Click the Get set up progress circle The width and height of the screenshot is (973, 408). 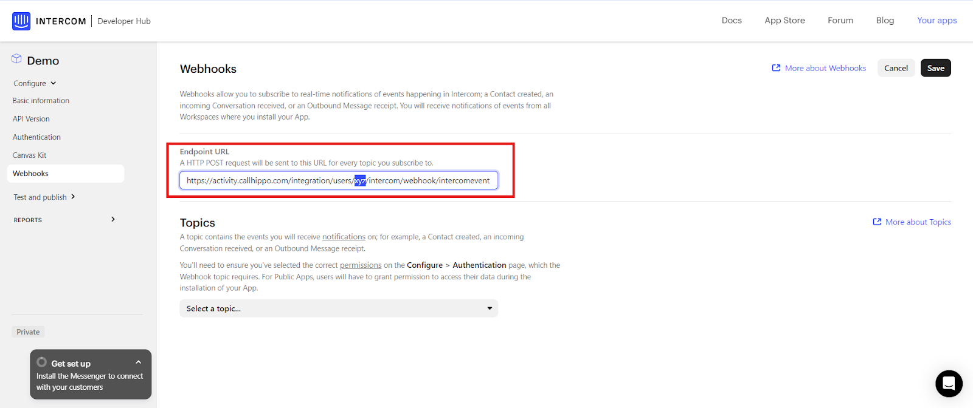point(41,362)
